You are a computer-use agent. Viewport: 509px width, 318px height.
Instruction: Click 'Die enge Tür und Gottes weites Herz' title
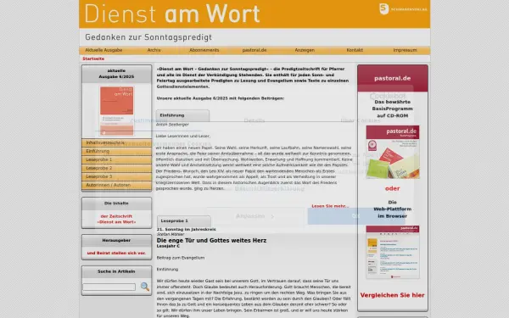211,241
